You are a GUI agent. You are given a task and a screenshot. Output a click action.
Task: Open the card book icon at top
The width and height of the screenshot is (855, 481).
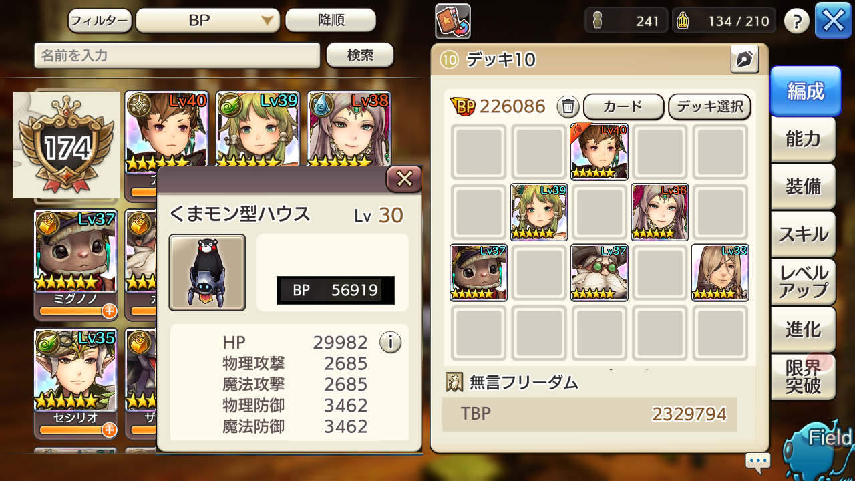click(x=453, y=21)
